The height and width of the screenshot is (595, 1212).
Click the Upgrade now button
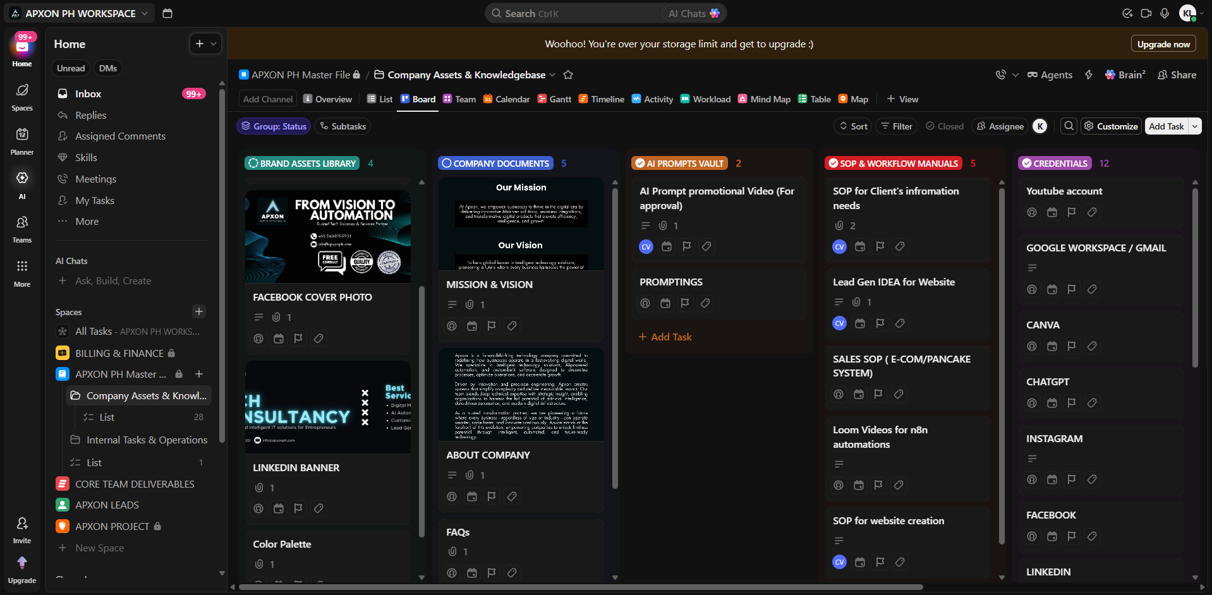[1163, 44]
